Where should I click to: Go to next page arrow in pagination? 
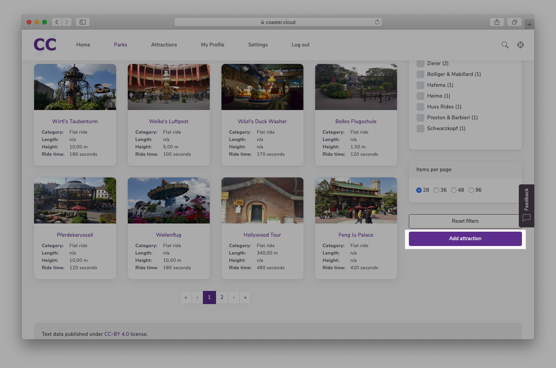234,297
